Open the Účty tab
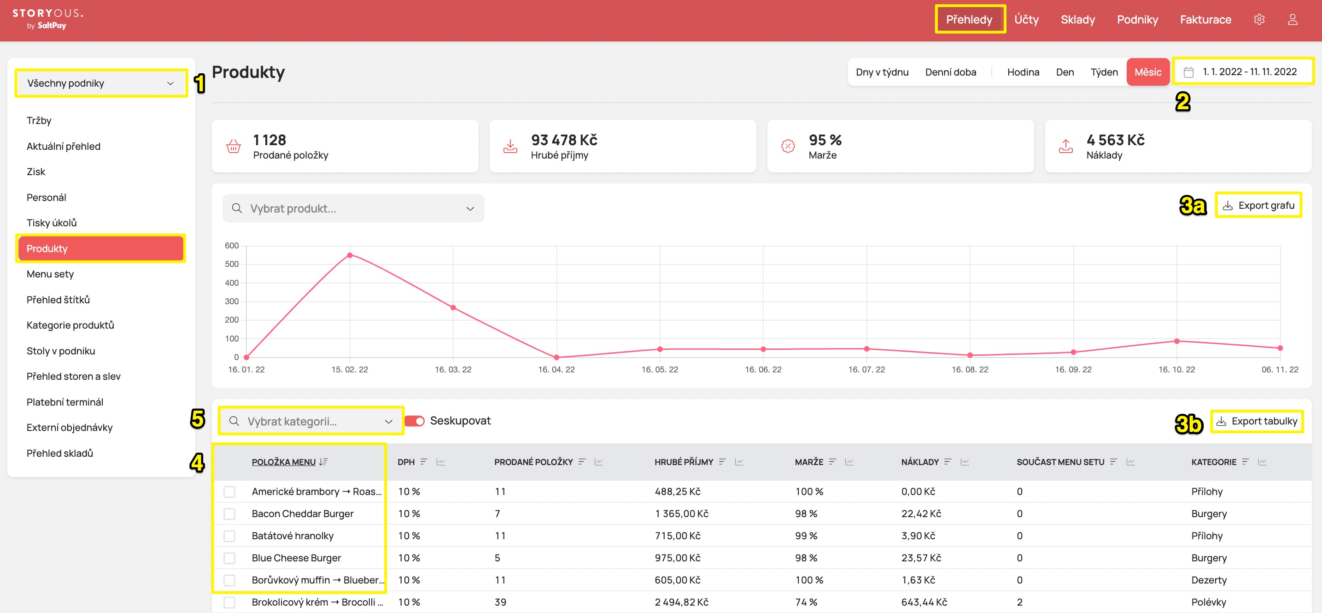Viewport: 1322px width, 613px height. pos(1026,19)
